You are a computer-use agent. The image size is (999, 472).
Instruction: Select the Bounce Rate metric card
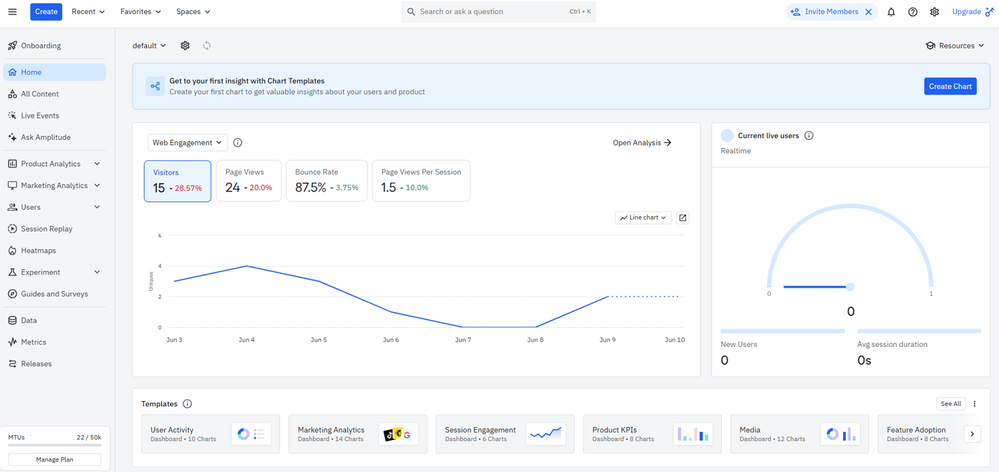pyautogui.click(x=327, y=181)
